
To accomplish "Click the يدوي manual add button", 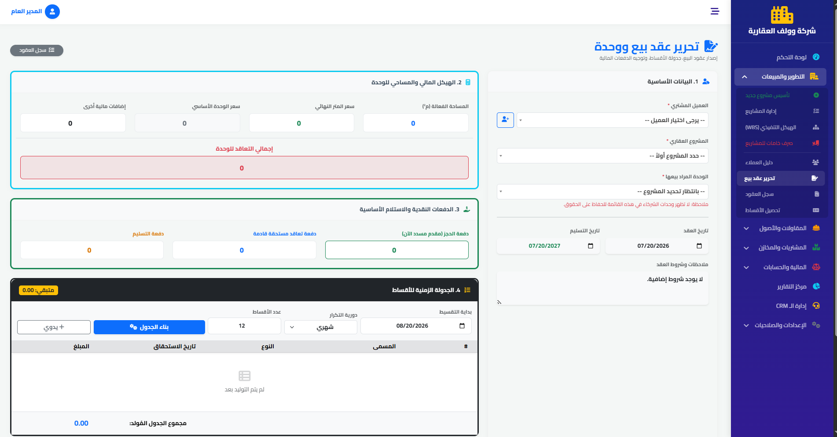I will tap(54, 327).
